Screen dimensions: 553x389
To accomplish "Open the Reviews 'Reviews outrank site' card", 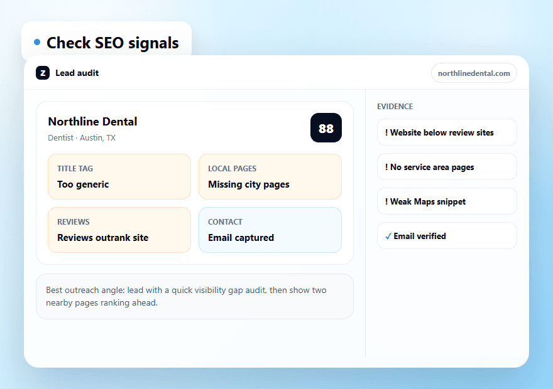I will pos(119,230).
